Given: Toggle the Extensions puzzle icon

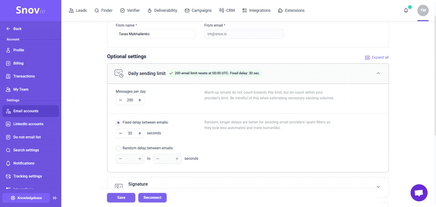Looking at the screenshot, I should (280, 10).
